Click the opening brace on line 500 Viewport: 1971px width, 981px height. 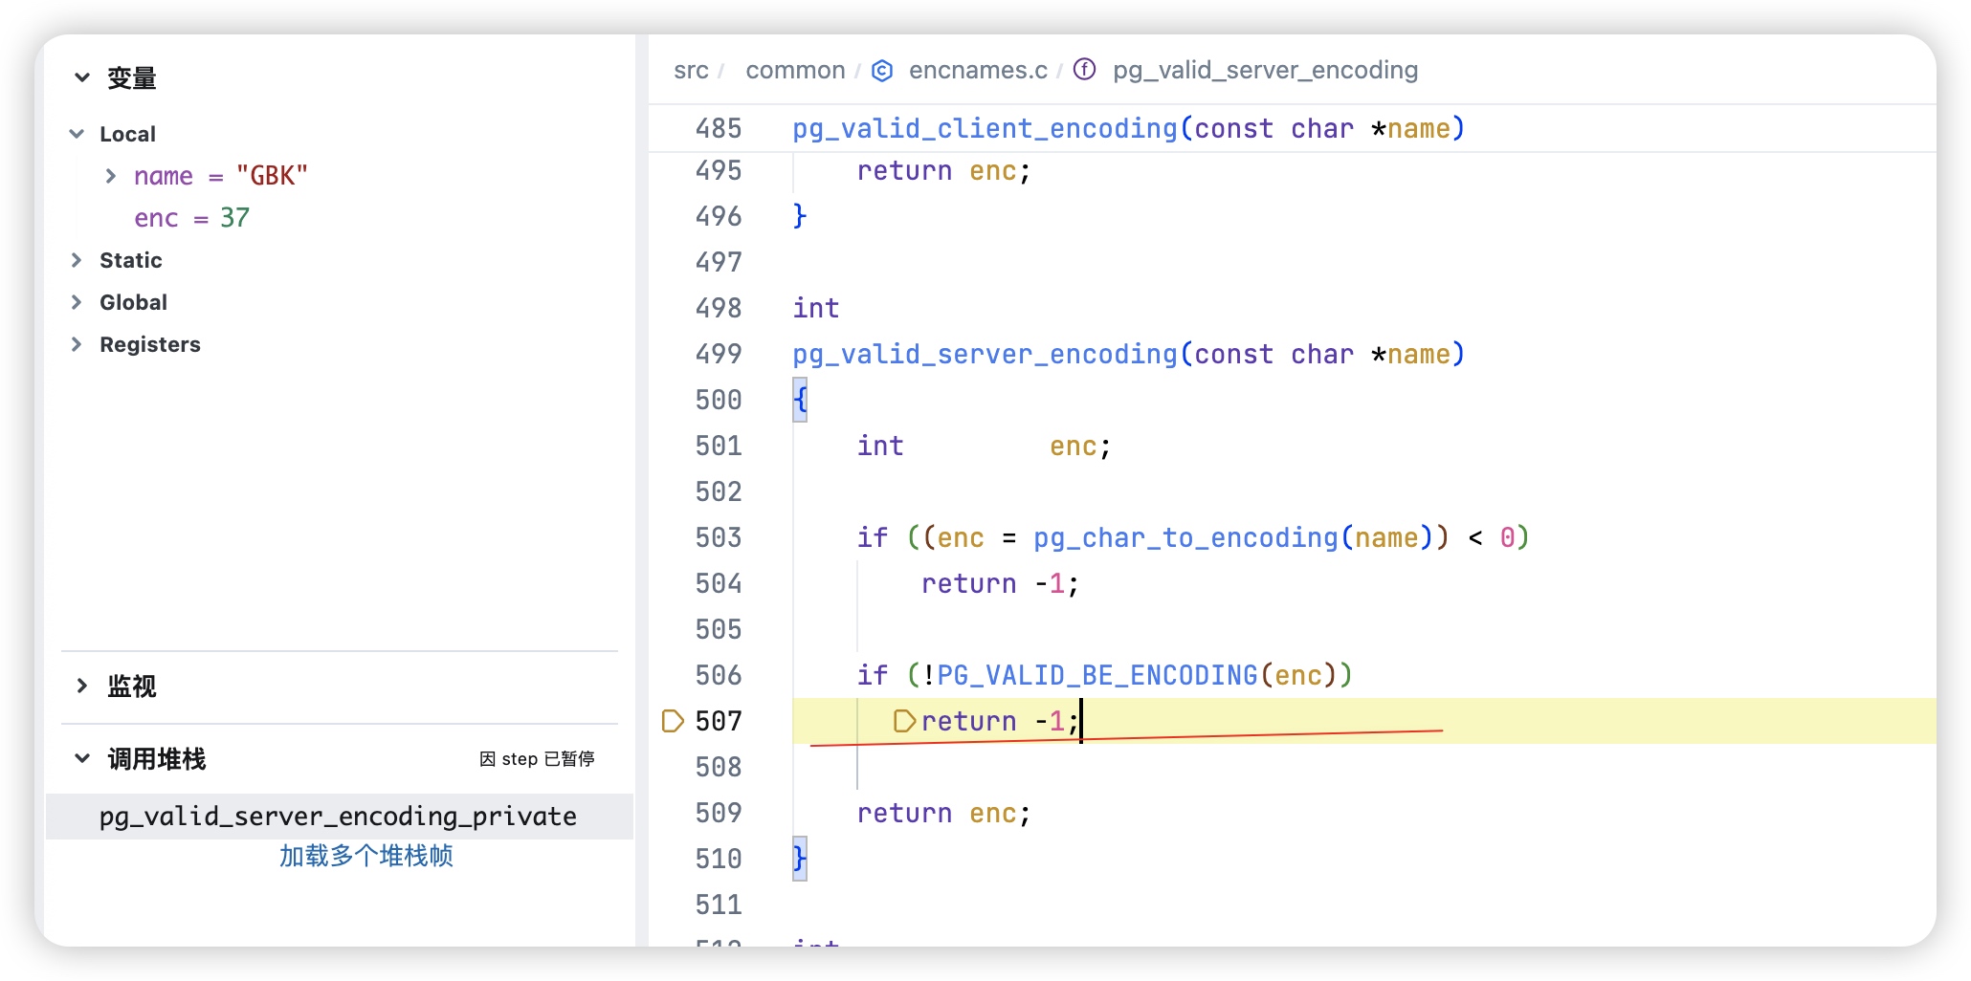click(x=800, y=400)
